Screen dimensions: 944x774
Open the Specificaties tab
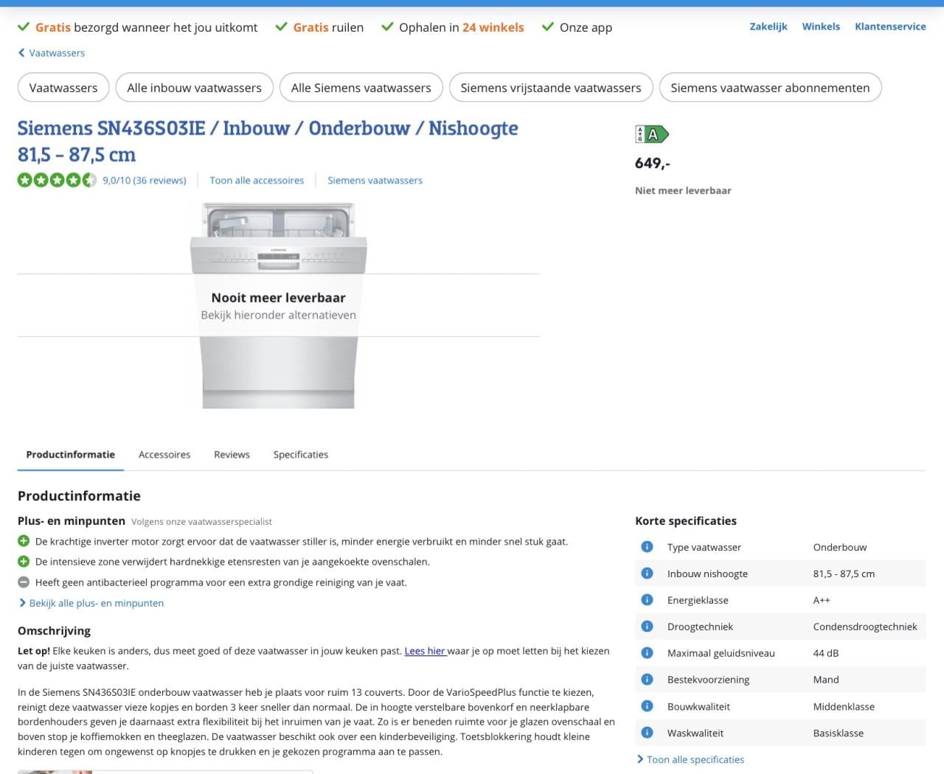(x=301, y=455)
